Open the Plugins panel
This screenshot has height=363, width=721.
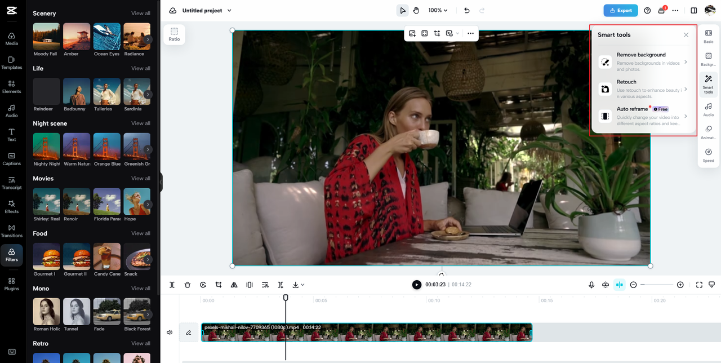pos(11,284)
